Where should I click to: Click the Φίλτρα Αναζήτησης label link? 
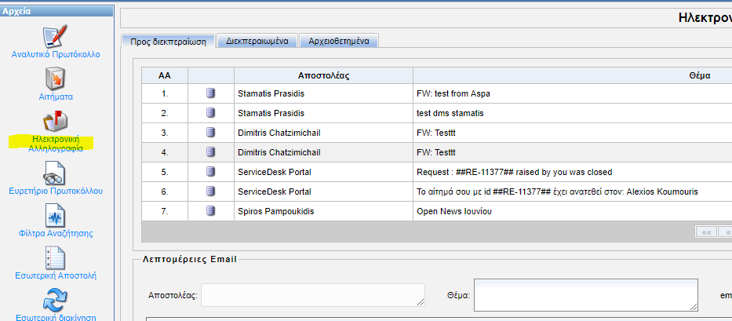coord(56,233)
